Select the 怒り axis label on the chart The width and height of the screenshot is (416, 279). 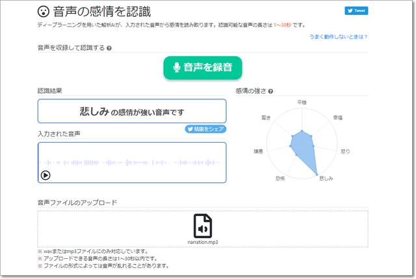[x=345, y=151]
